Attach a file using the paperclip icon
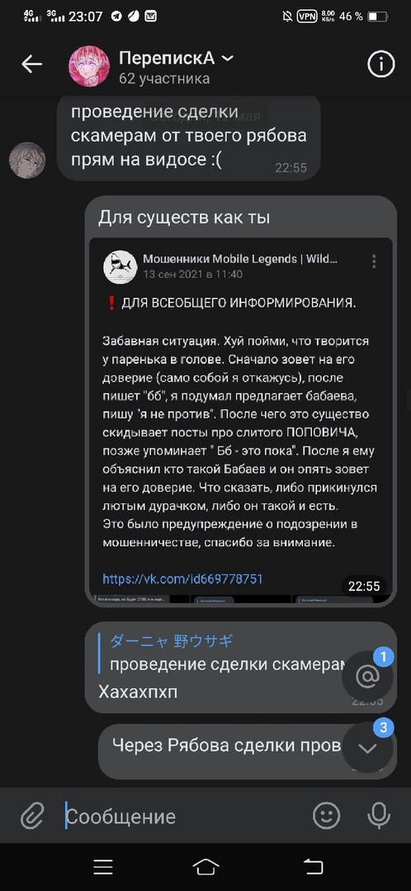Image resolution: width=411 pixels, height=891 pixels. 32,816
